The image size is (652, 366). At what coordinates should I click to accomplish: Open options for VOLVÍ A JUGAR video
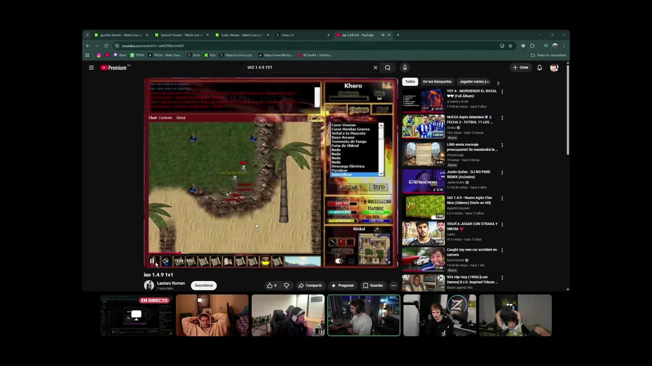point(502,225)
